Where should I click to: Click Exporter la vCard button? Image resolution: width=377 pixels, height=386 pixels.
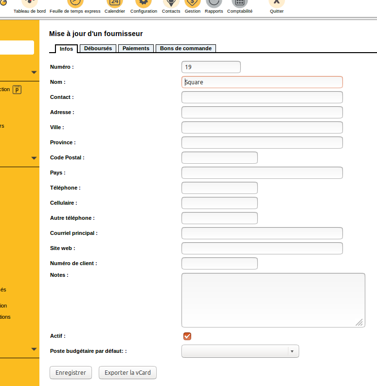point(127,373)
